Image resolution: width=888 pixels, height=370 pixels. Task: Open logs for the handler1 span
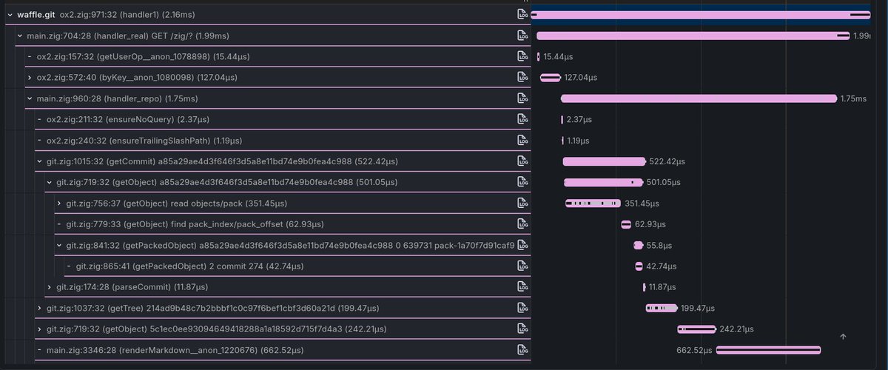522,15
